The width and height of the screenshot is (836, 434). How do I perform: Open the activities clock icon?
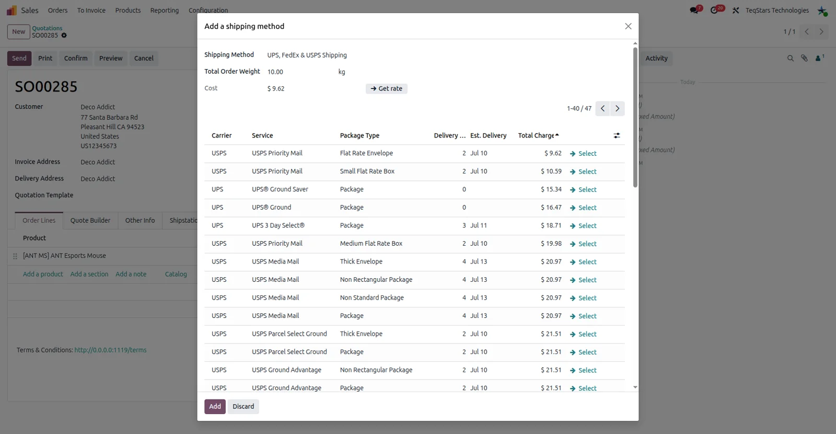pyautogui.click(x=715, y=10)
